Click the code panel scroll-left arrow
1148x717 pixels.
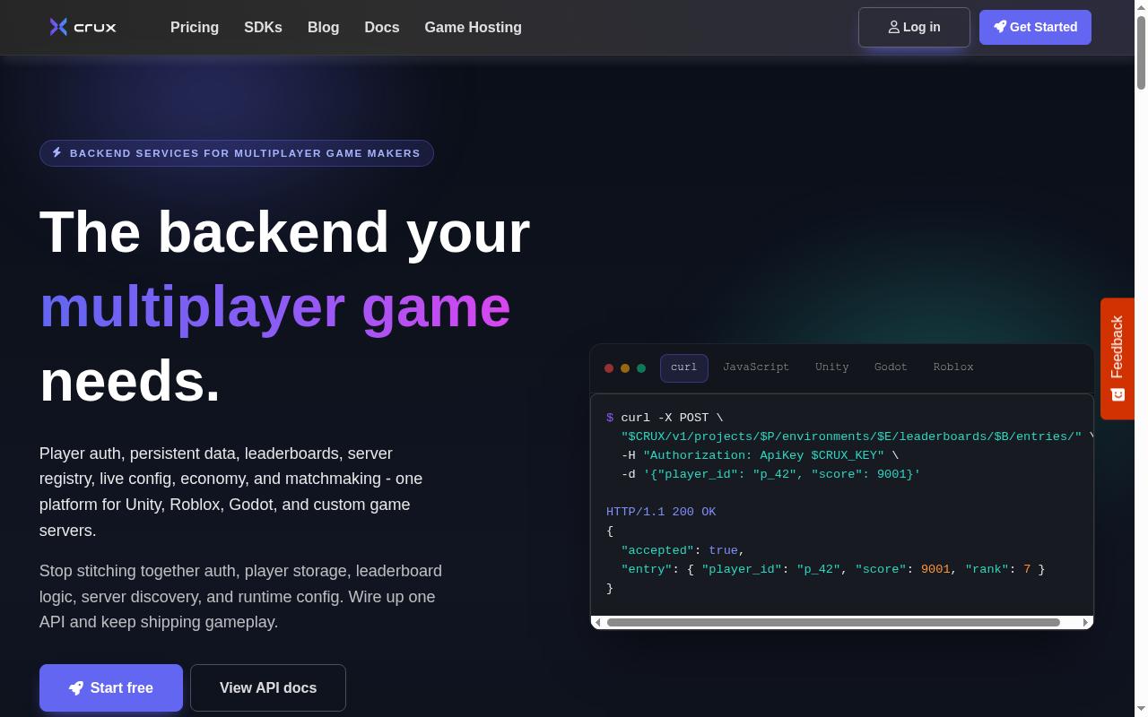pyautogui.click(x=598, y=622)
